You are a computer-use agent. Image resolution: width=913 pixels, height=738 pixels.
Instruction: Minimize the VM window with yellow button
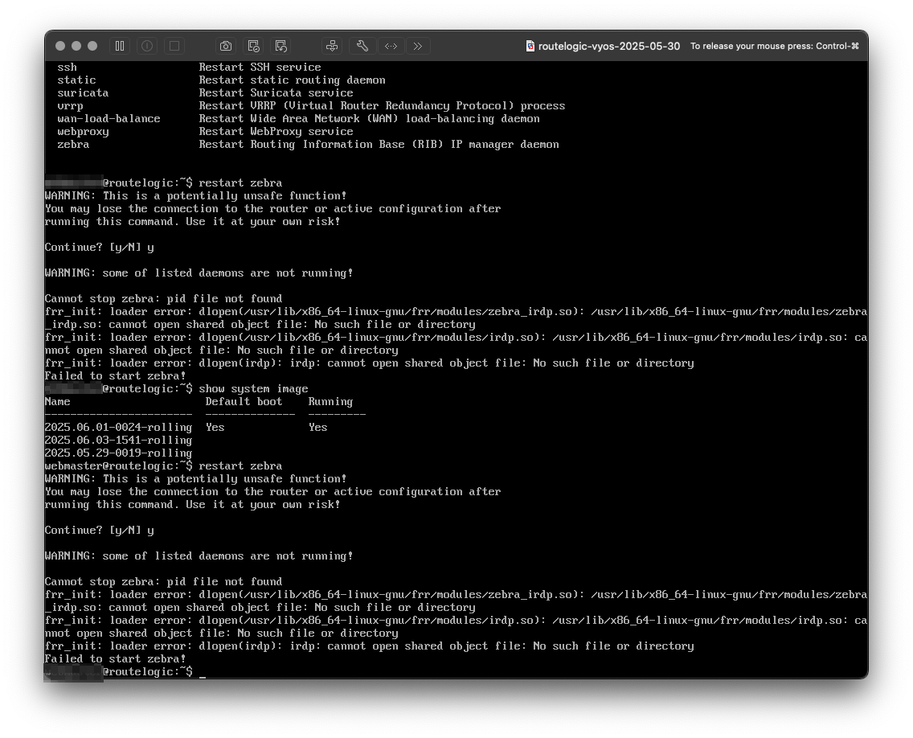coord(76,46)
